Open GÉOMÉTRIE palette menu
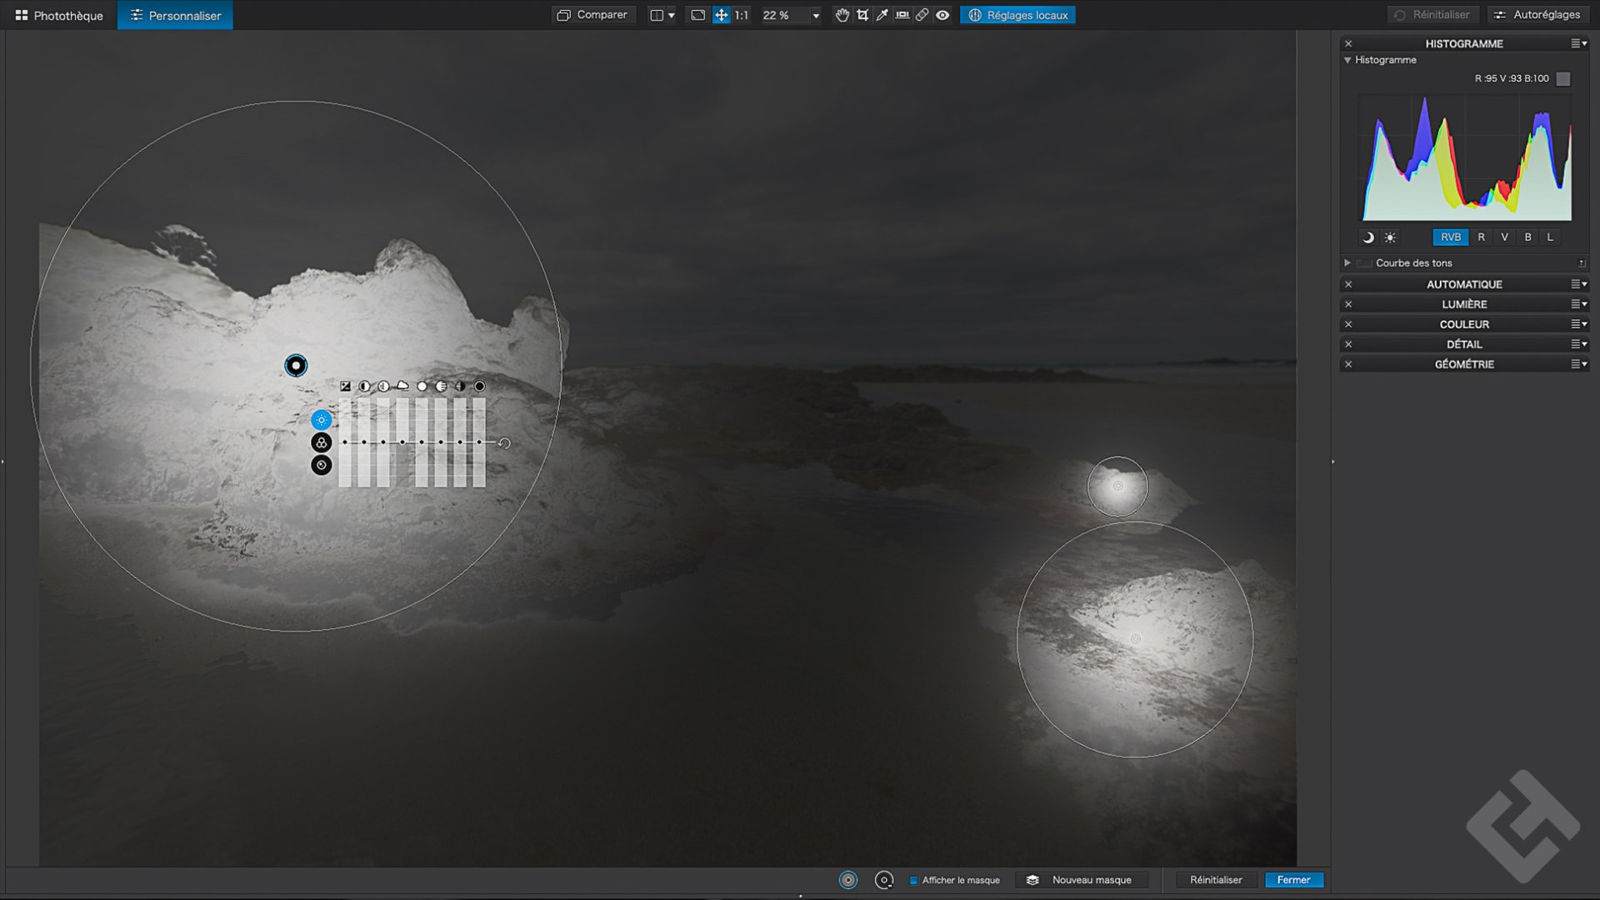This screenshot has height=900, width=1600. click(1578, 364)
